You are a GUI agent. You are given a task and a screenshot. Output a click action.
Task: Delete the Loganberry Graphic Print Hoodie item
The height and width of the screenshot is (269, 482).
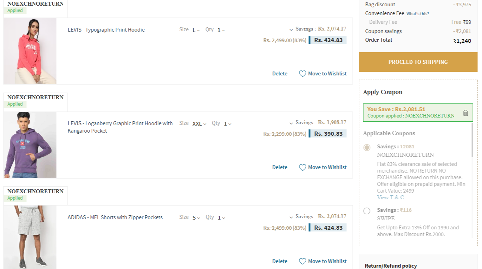coord(280,167)
